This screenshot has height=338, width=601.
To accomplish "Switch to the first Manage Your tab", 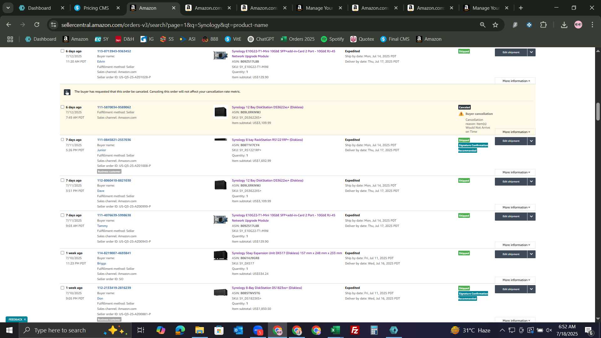I will pyautogui.click(x=319, y=8).
